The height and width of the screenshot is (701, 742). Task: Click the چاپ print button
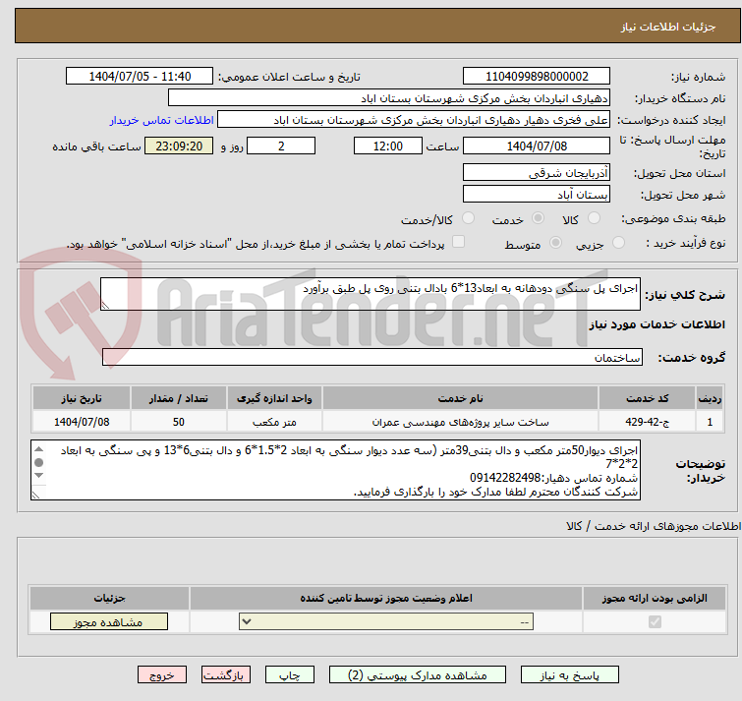(289, 675)
